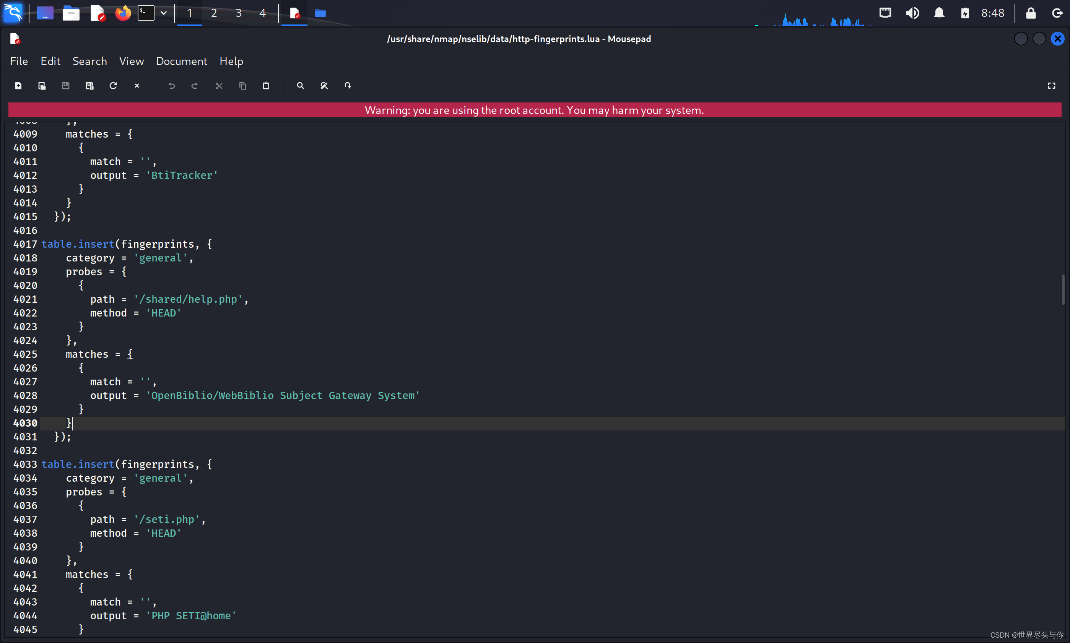Click table.insert on line 4033
The width and height of the screenshot is (1070, 643).
click(x=78, y=464)
